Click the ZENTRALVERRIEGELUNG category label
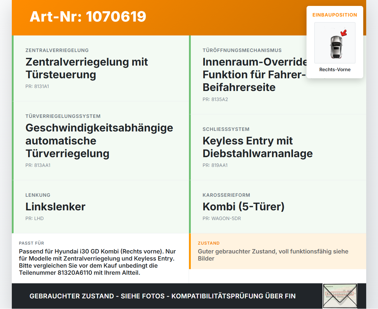This screenshot has width=378, height=309. pos(57,50)
